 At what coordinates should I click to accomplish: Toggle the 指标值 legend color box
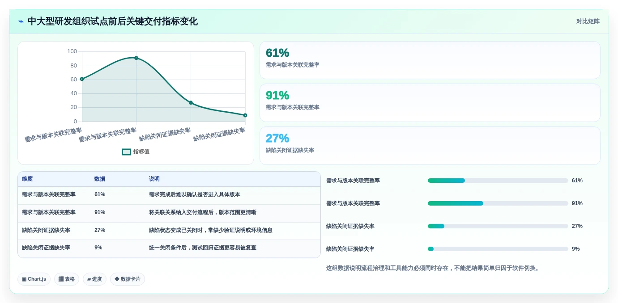126,152
